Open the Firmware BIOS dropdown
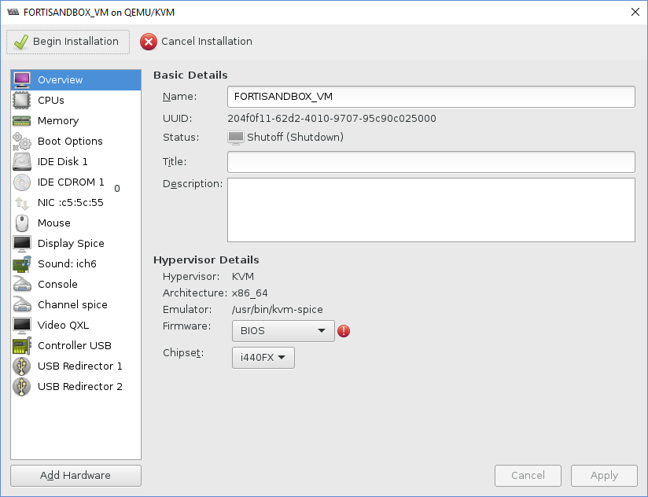The height and width of the screenshot is (497, 648). (x=283, y=331)
